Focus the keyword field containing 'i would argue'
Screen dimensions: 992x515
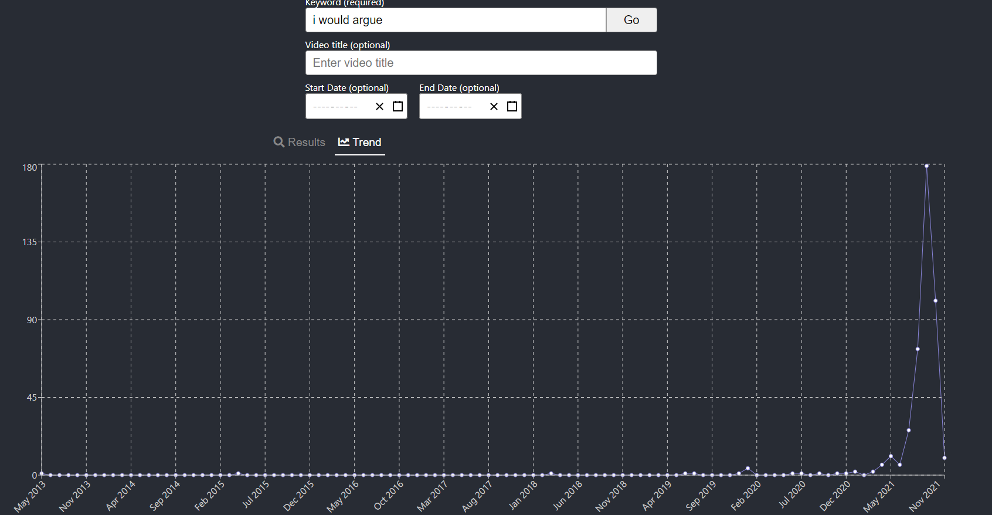456,20
